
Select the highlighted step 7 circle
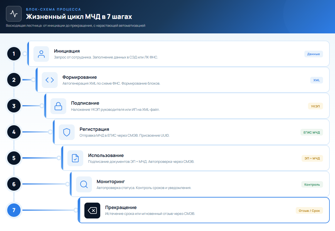click(x=14, y=210)
